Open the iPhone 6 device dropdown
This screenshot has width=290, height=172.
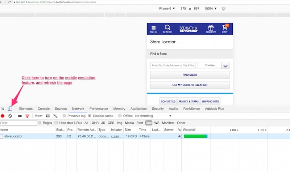tap(167, 8)
